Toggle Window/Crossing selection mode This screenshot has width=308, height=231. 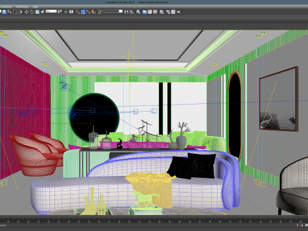pos(20,12)
